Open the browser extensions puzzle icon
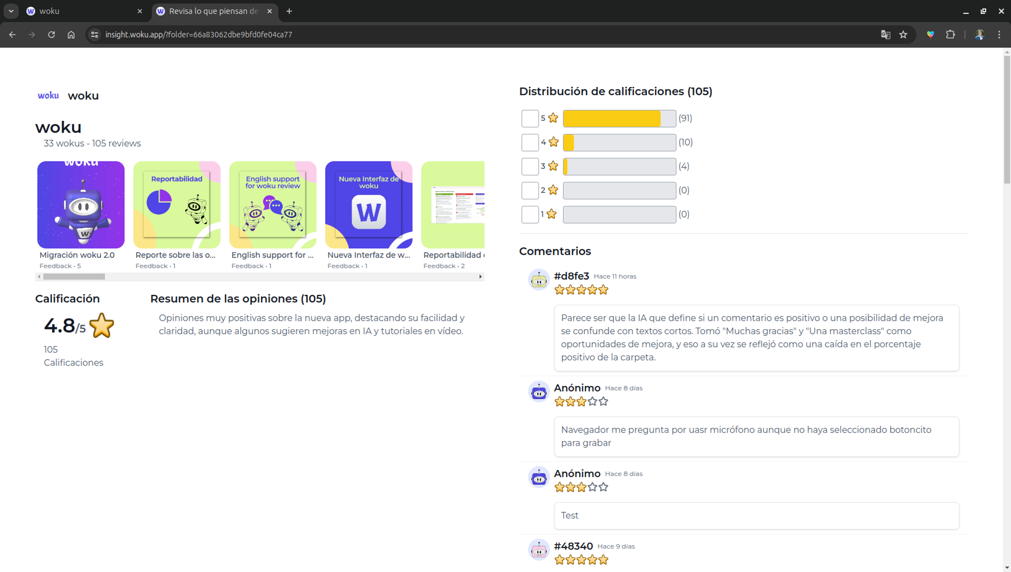 click(x=950, y=35)
